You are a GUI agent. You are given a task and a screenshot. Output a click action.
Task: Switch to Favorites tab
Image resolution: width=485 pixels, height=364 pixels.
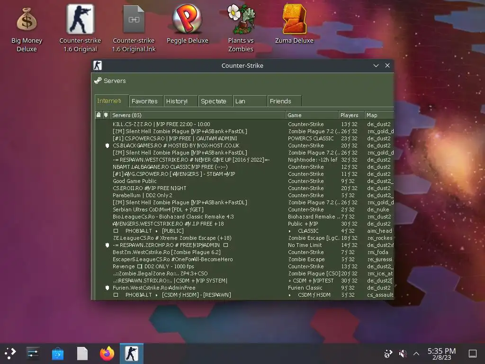coord(146,101)
